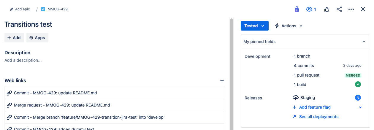Open the MMOG-429 issue key link
This screenshot has width=374, height=130.
[x=57, y=9]
